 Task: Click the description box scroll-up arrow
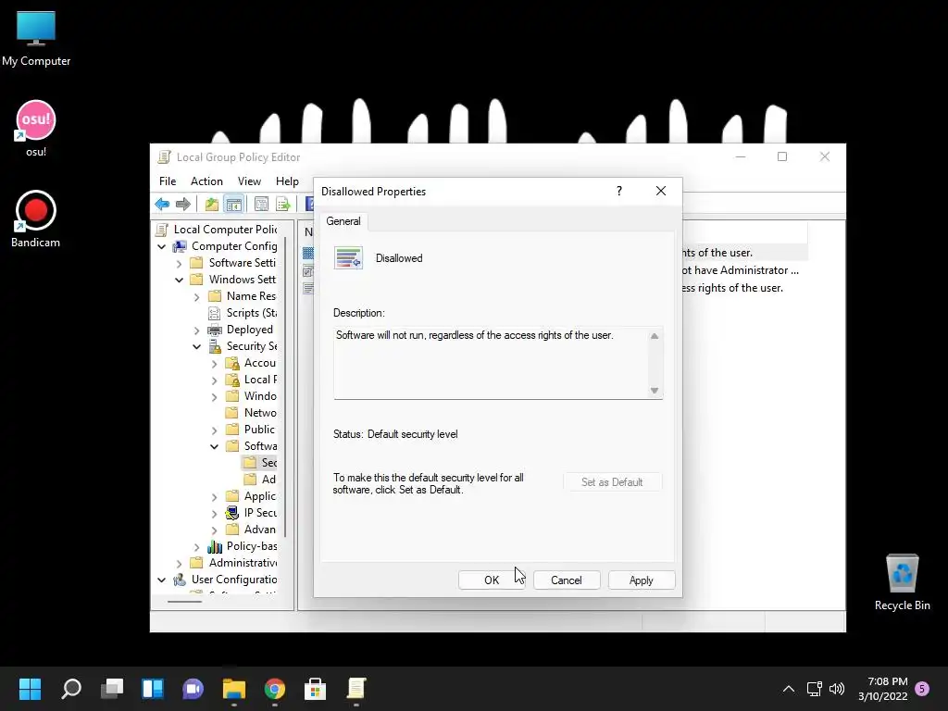click(655, 336)
